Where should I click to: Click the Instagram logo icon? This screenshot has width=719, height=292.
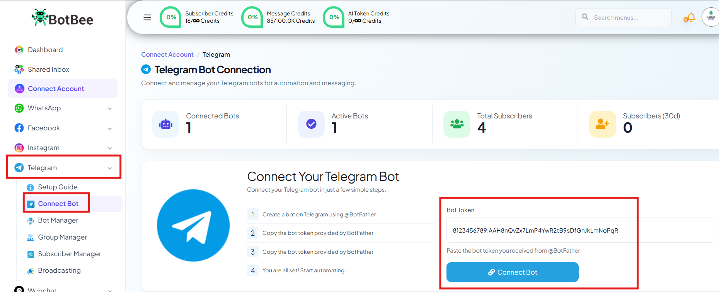tap(19, 148)
